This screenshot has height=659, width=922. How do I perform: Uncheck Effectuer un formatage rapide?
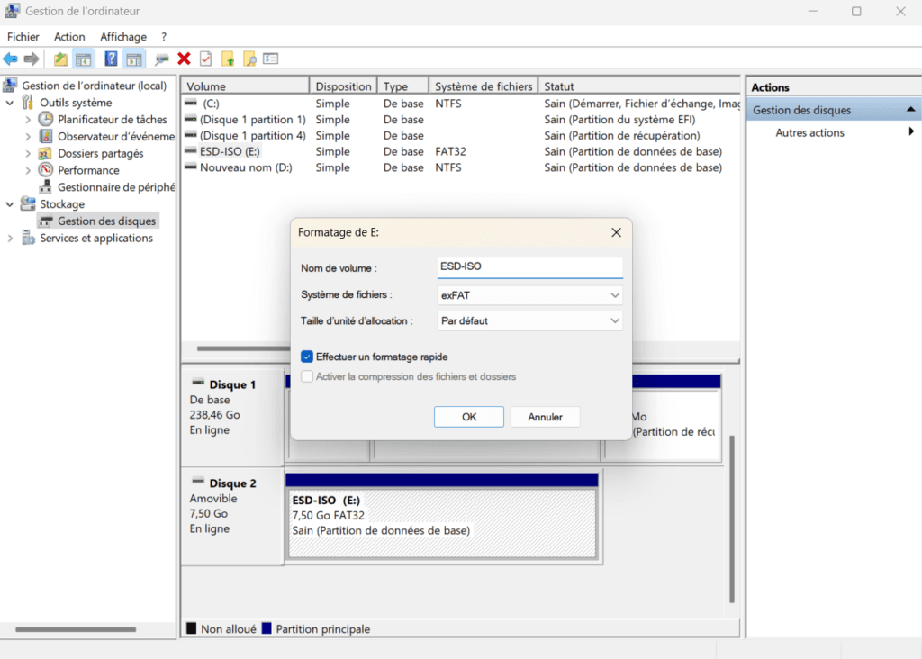307,357
